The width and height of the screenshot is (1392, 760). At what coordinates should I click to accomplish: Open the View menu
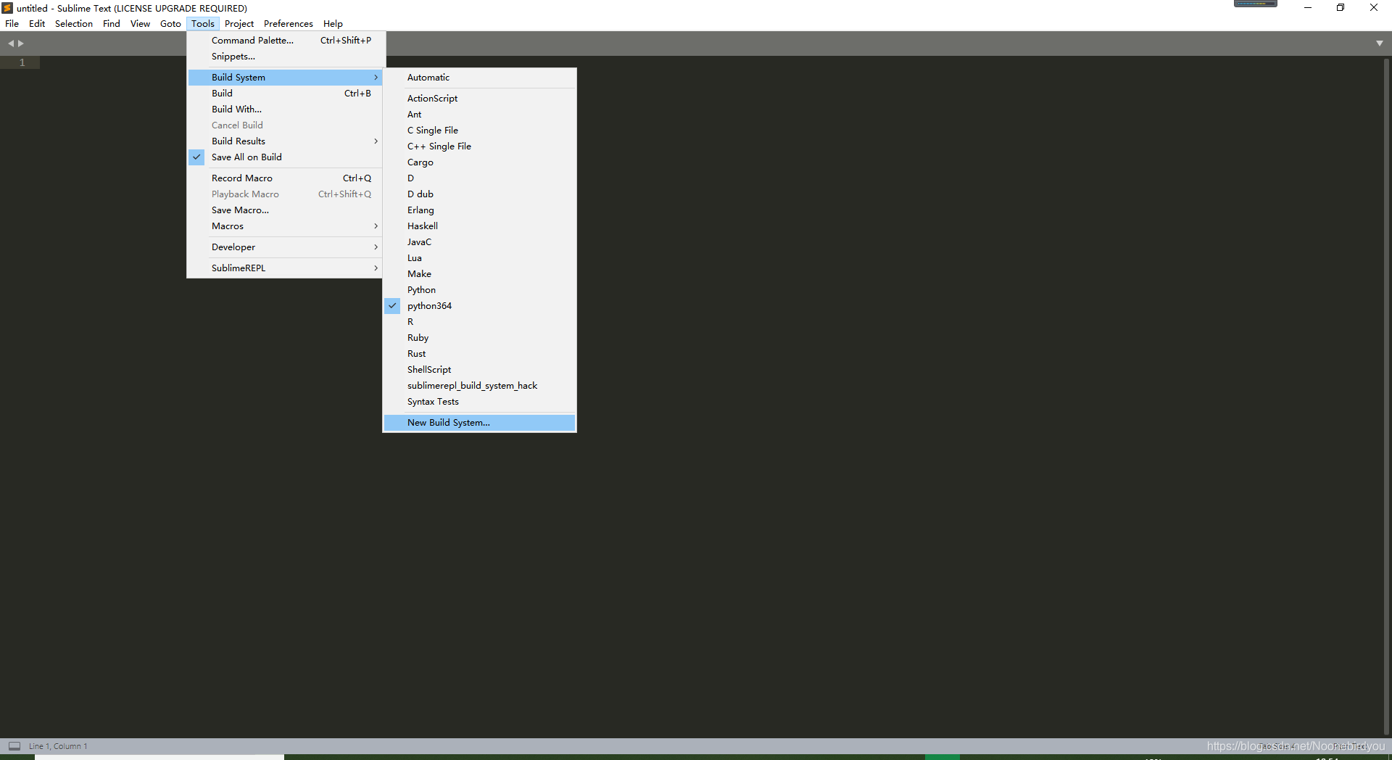pos(140,24)
